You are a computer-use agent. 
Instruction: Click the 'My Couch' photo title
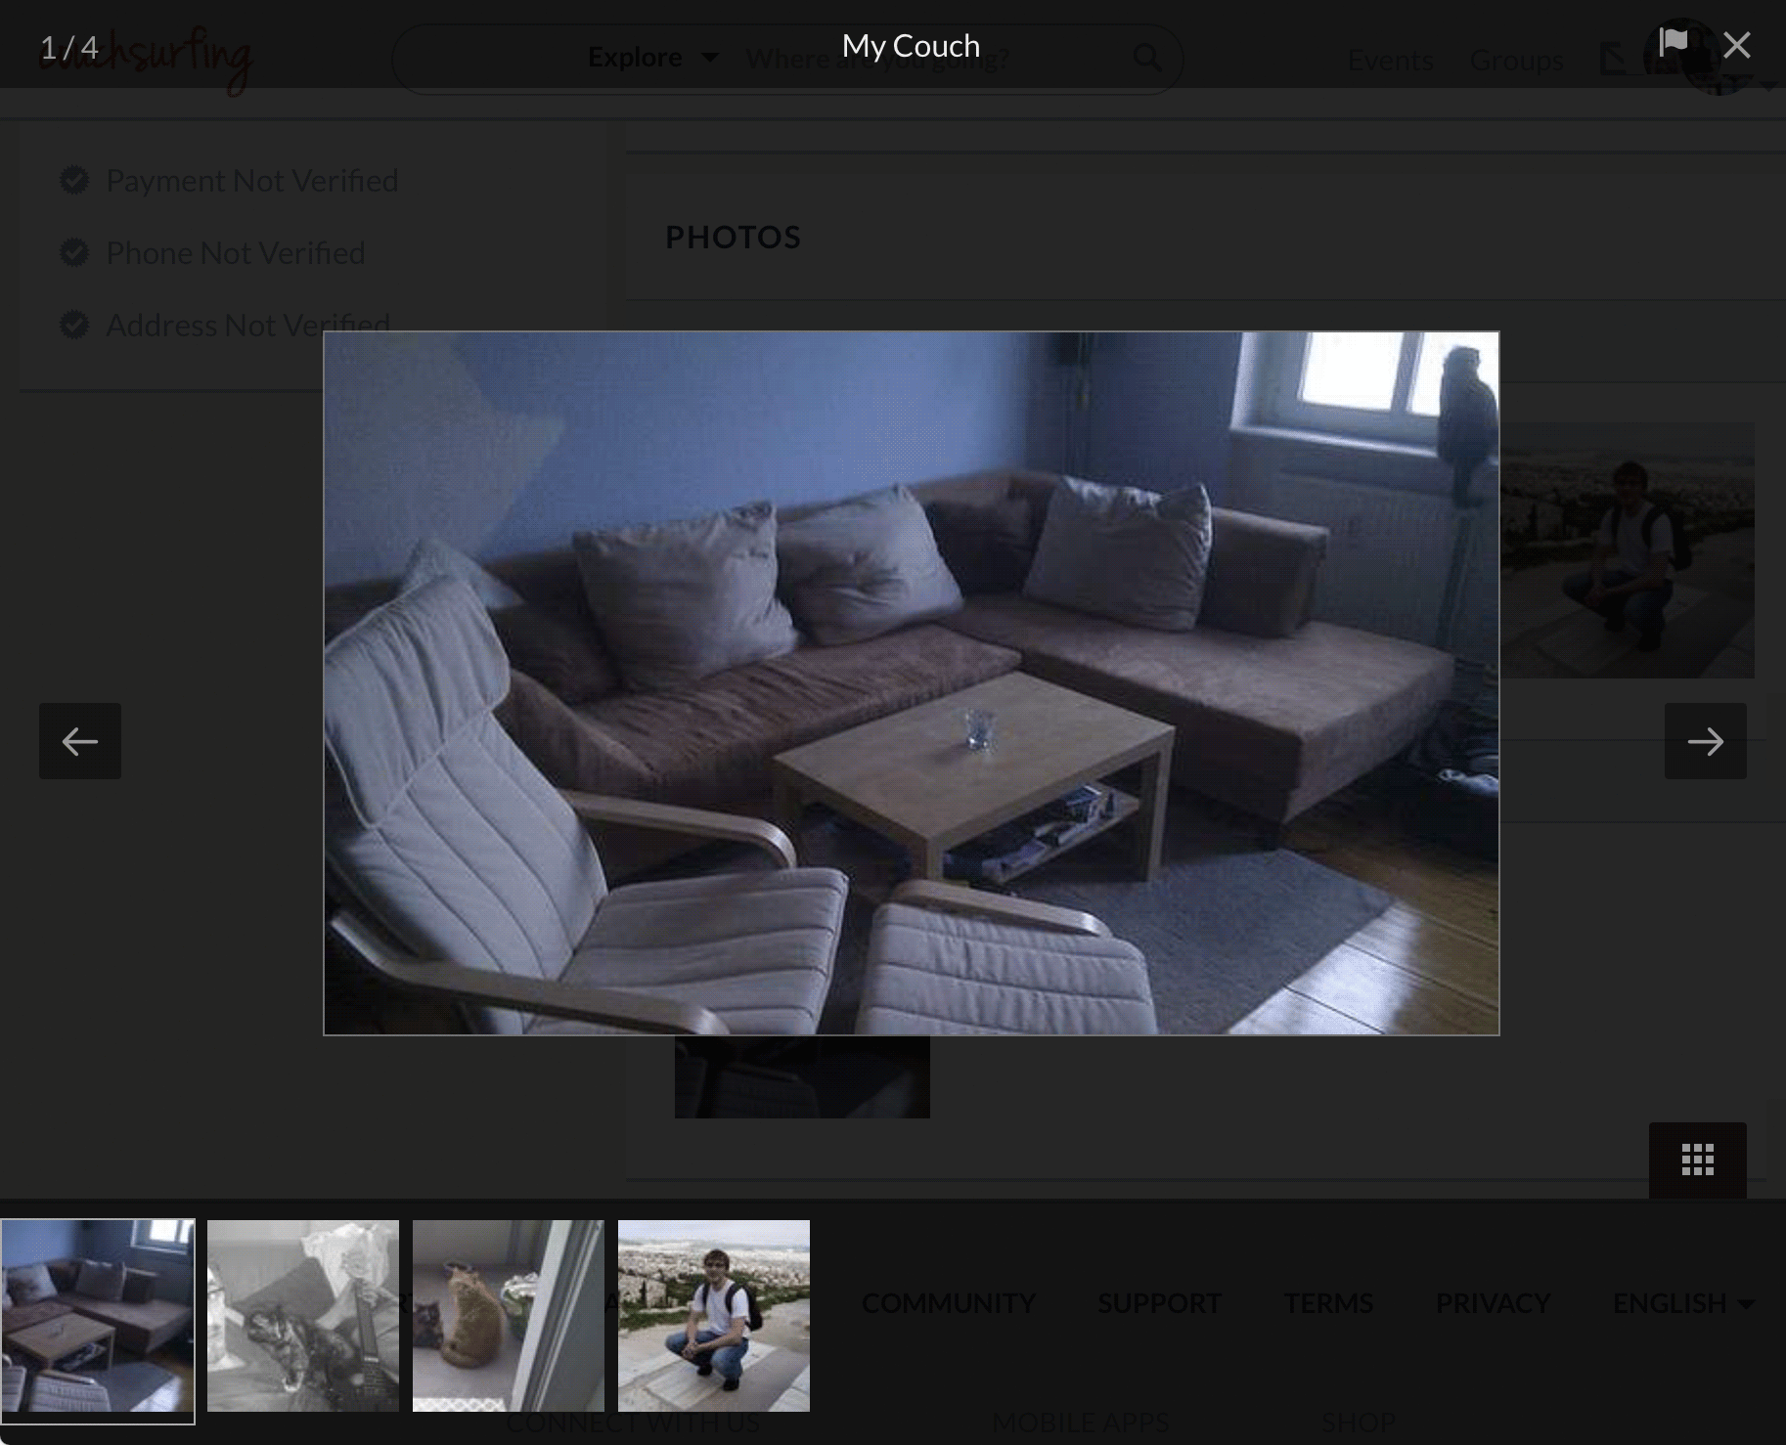click(x=911, y=46)
